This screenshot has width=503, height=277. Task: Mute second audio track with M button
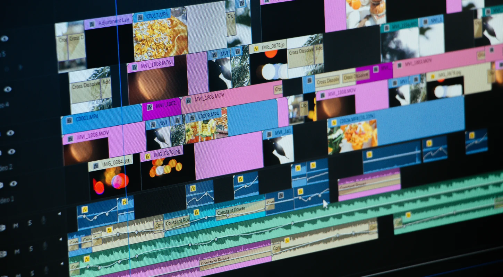(x=16, y=252)
